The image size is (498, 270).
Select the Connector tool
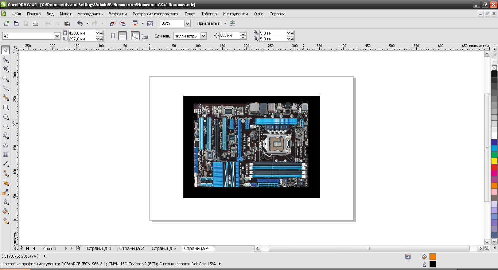(x=6, y=173)
